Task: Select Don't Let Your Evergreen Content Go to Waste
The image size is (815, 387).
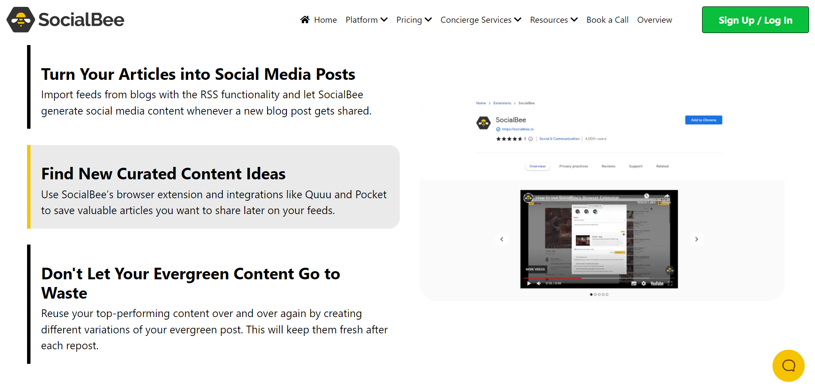Action: pos(191,283)
